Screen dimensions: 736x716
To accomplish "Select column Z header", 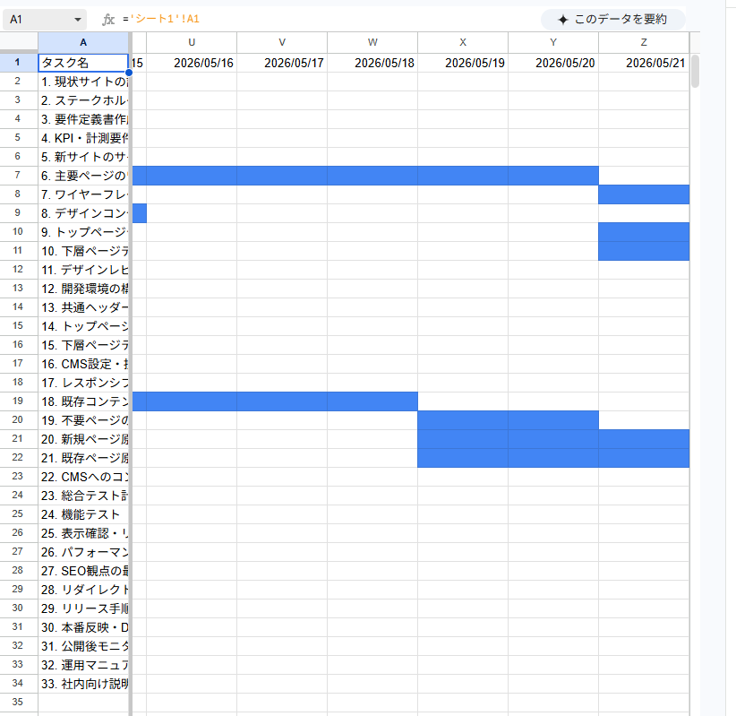I will pyautogui.click(x=644, y=42).
